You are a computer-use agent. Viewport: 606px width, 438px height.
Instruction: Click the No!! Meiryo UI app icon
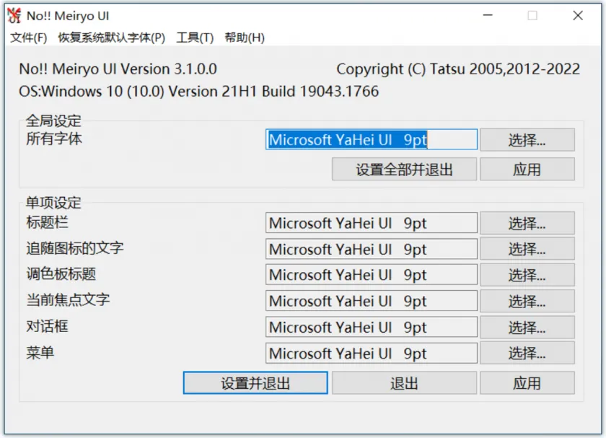[x=14, y=15]
